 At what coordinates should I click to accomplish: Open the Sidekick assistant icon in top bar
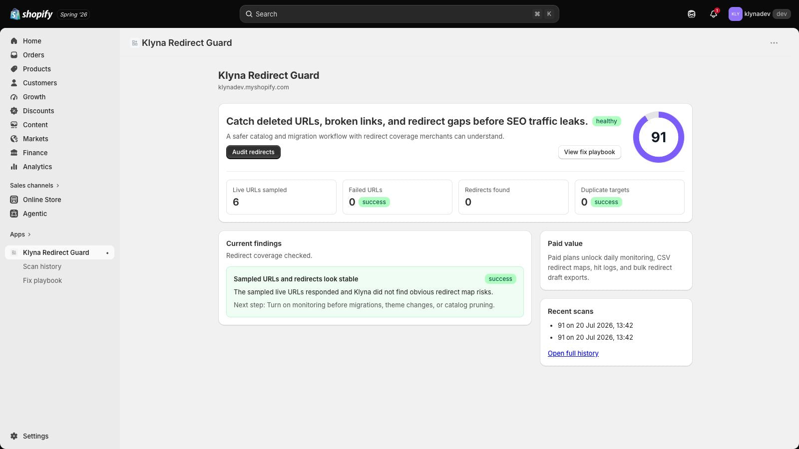pyautogui.click(x=692, y=14)
